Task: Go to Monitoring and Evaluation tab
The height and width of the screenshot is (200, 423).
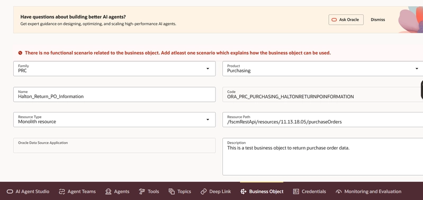Action: point(368,192)
